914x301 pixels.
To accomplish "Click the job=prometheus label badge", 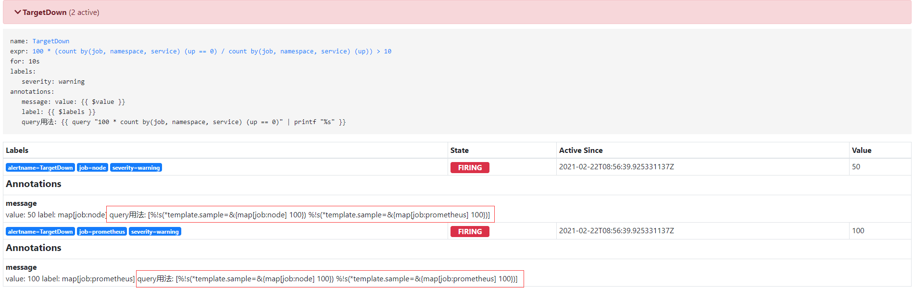I will (102, 232).
